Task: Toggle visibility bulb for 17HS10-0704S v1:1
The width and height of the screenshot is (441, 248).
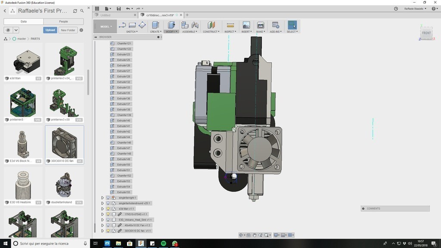Action: pyautogui.click(x=108, y=214)
